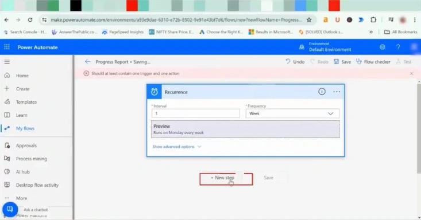
Task: Click the error icon in the banner
Action: 86,73
